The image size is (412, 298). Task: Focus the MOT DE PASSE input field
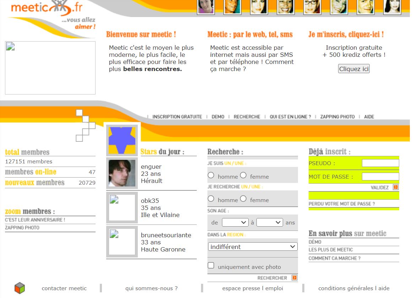380,176
